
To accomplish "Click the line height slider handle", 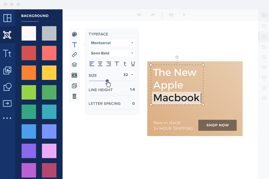I will (x=116, y=95).
